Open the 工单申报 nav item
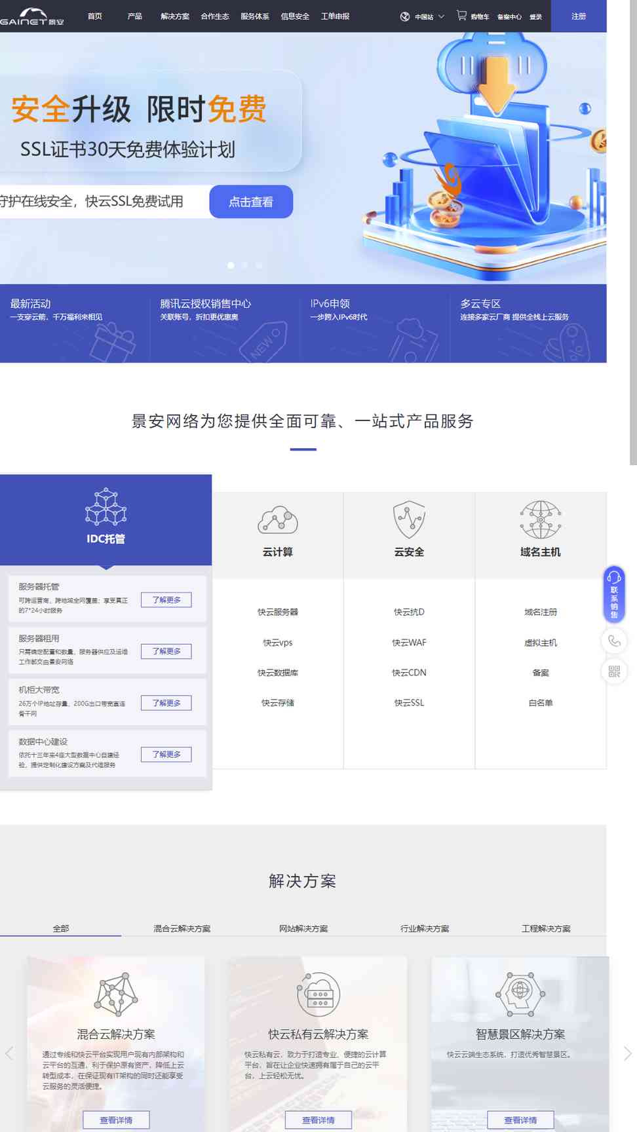The height and width of the screenshot is (1132, 637). pos(335,16)
